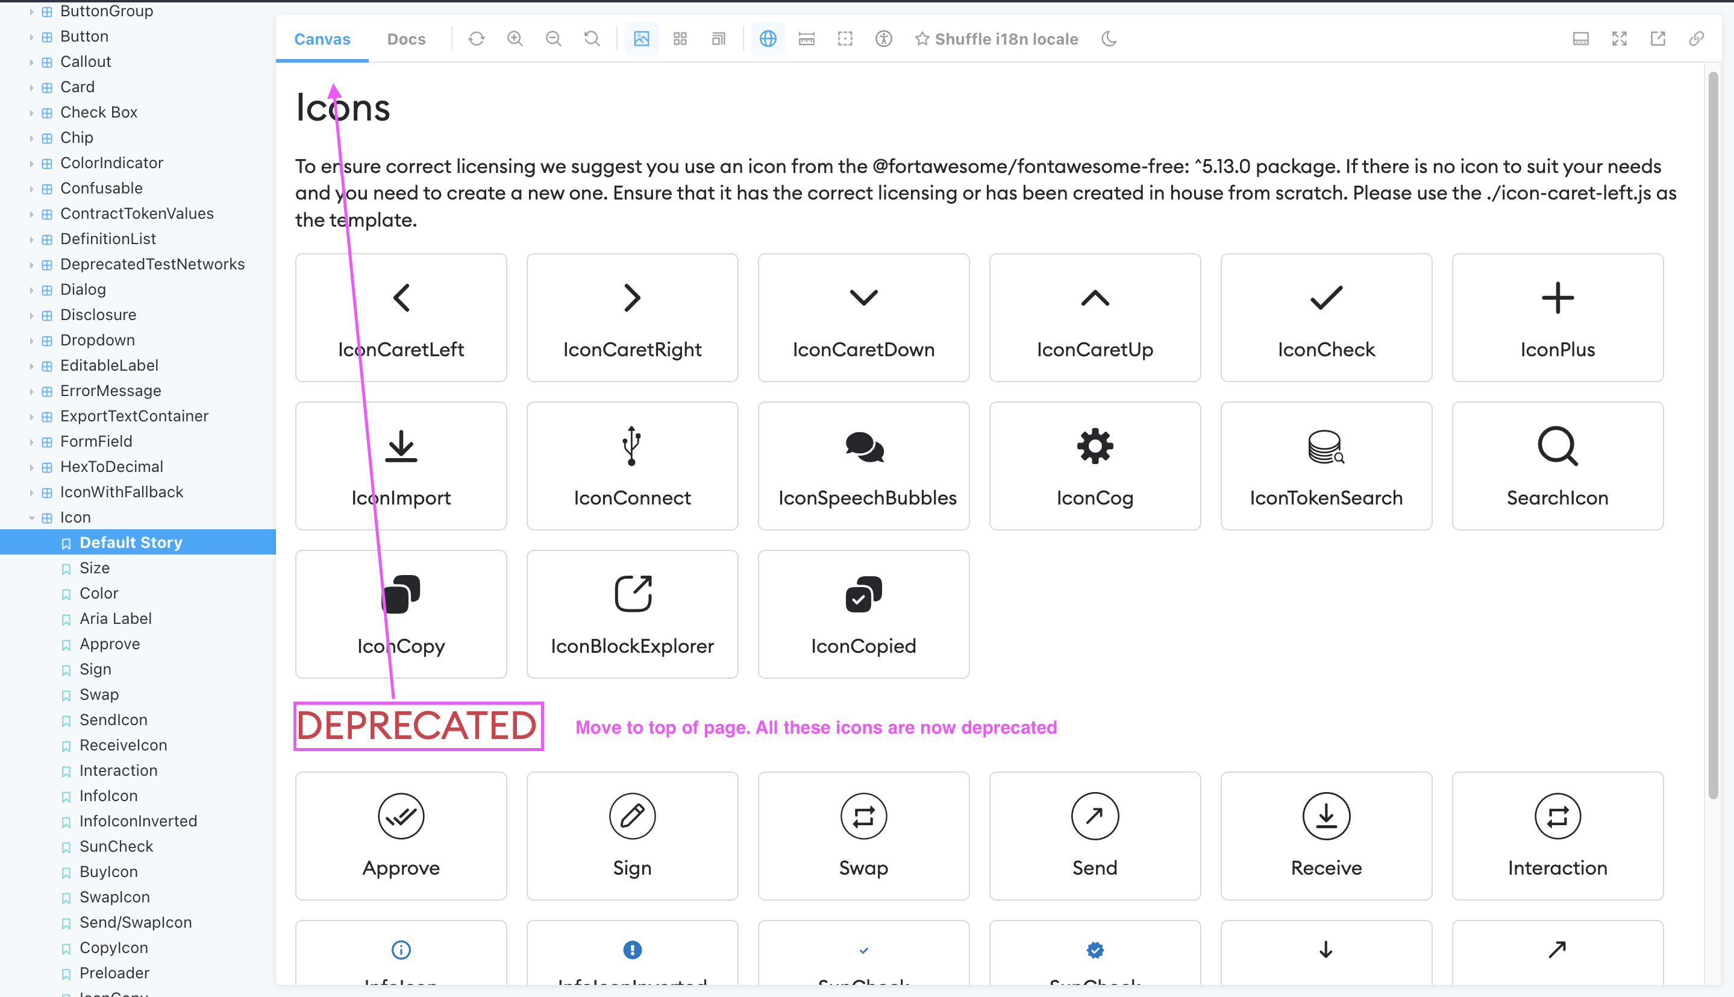Toggle dark mode with the moon icon
The image size is (1734, 997).
[x=1109, y=39]
